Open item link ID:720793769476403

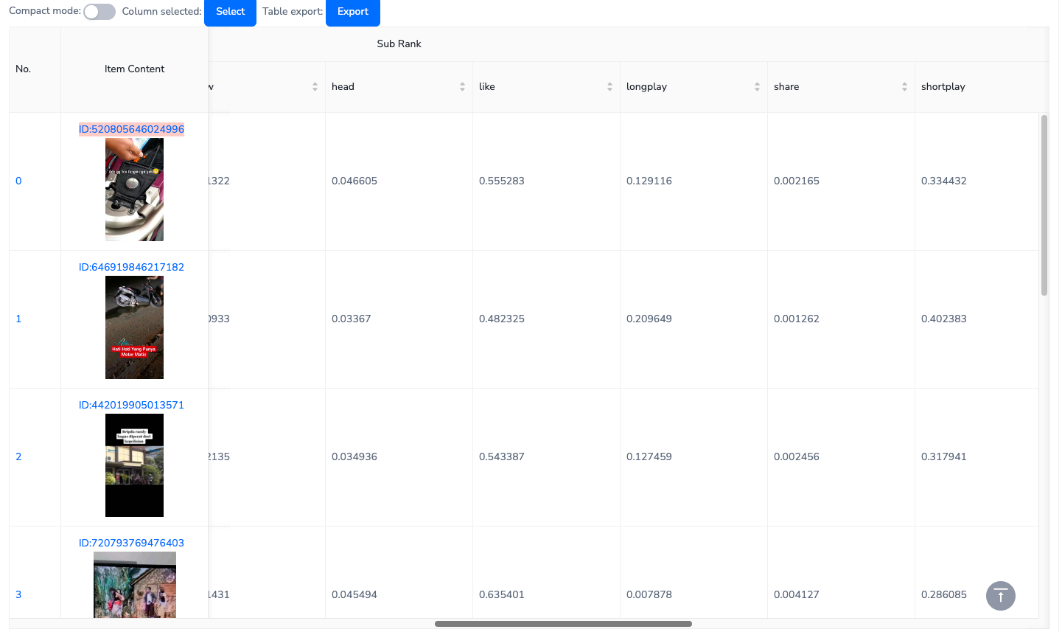coord(131,543)
